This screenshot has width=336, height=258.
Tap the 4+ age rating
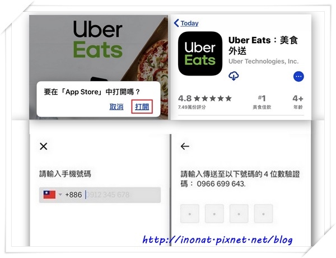[x=298, y=102]
